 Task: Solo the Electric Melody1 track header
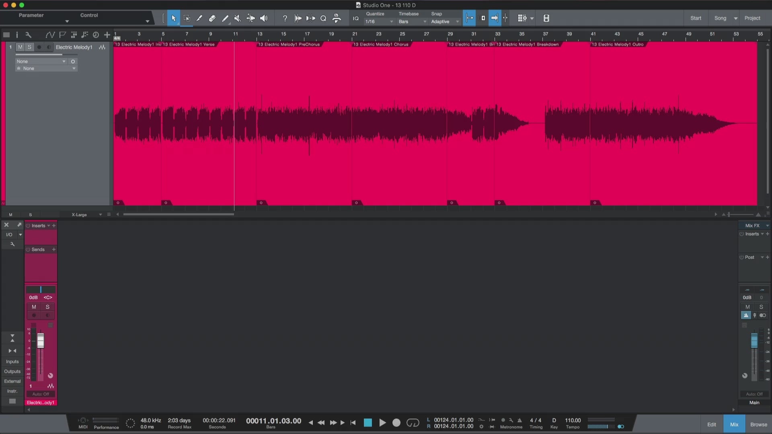(x=29, y=47)
